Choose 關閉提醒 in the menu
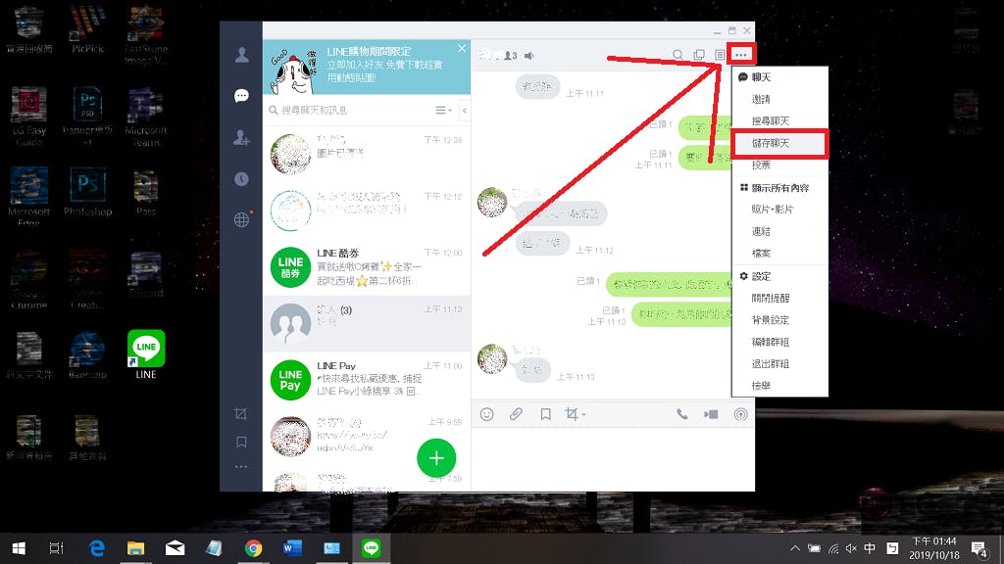 tap(779, 298)
